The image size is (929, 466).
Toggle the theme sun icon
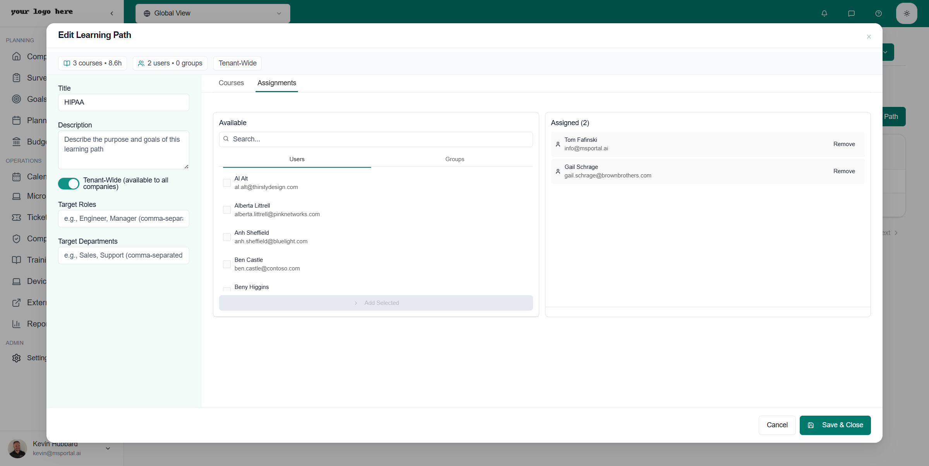(906, 13)
